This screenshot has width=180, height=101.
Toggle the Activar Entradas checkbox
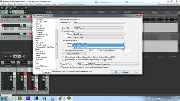[x=62, y=31]
